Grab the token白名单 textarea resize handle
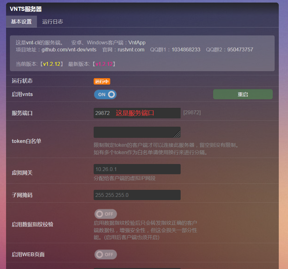 [177, 135]
